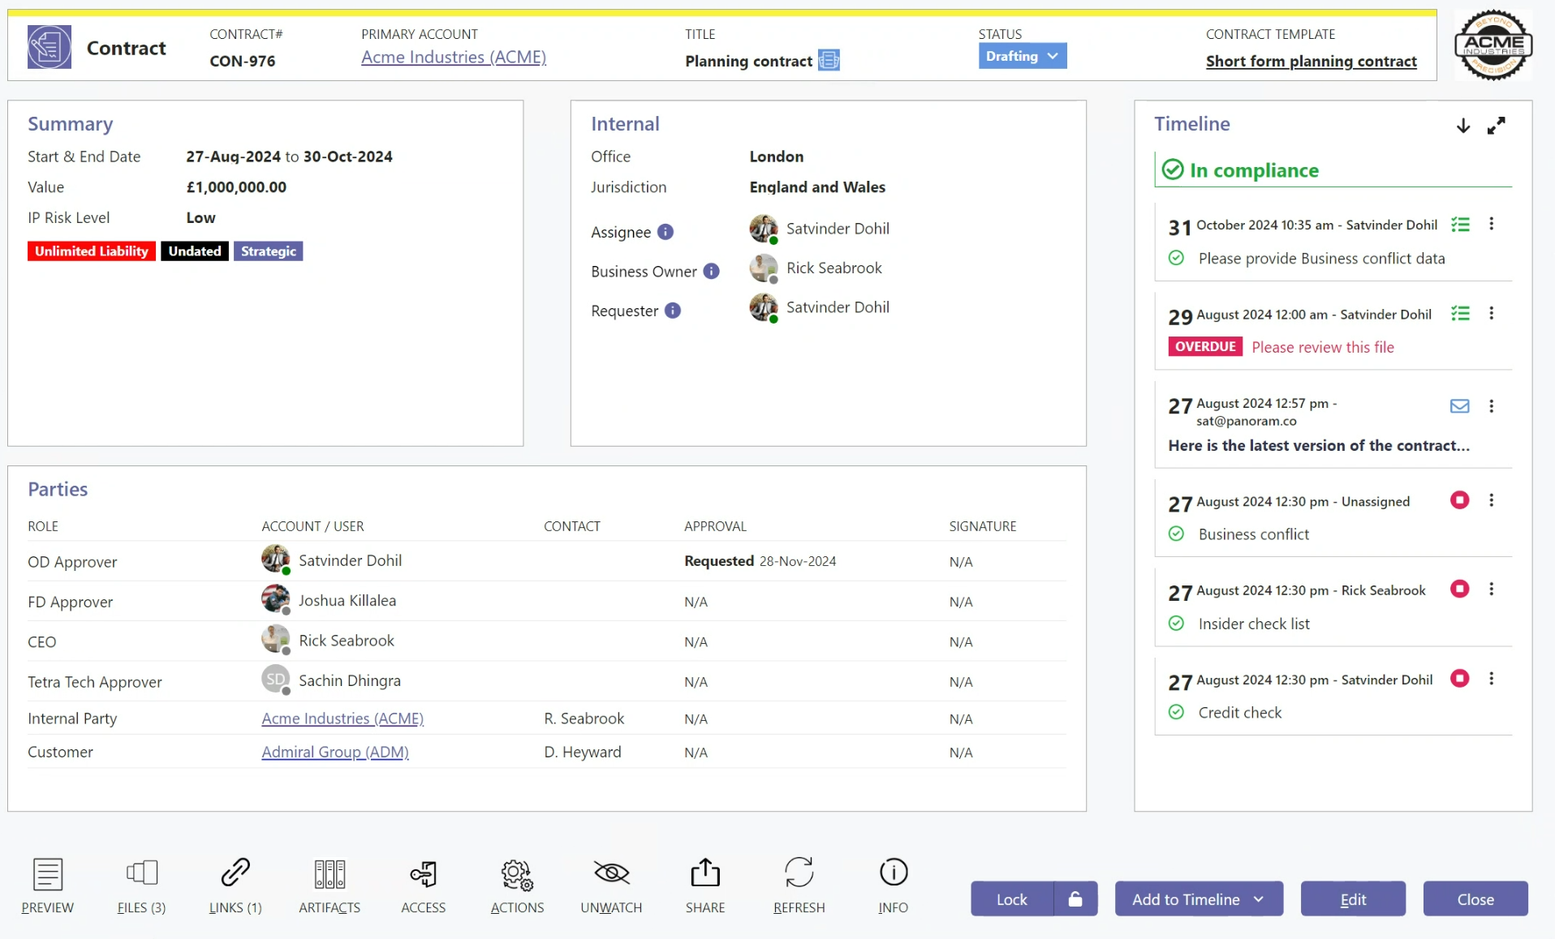Toggle check circle on Insider check list
Image resolution: width=1555 pixels, height=939 pixels.
[1176, 623]
